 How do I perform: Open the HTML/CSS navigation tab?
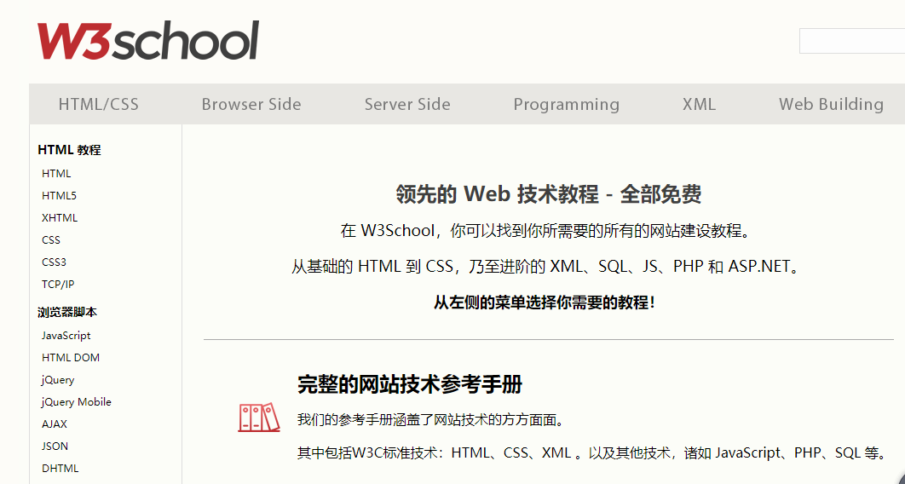(99, 105)
